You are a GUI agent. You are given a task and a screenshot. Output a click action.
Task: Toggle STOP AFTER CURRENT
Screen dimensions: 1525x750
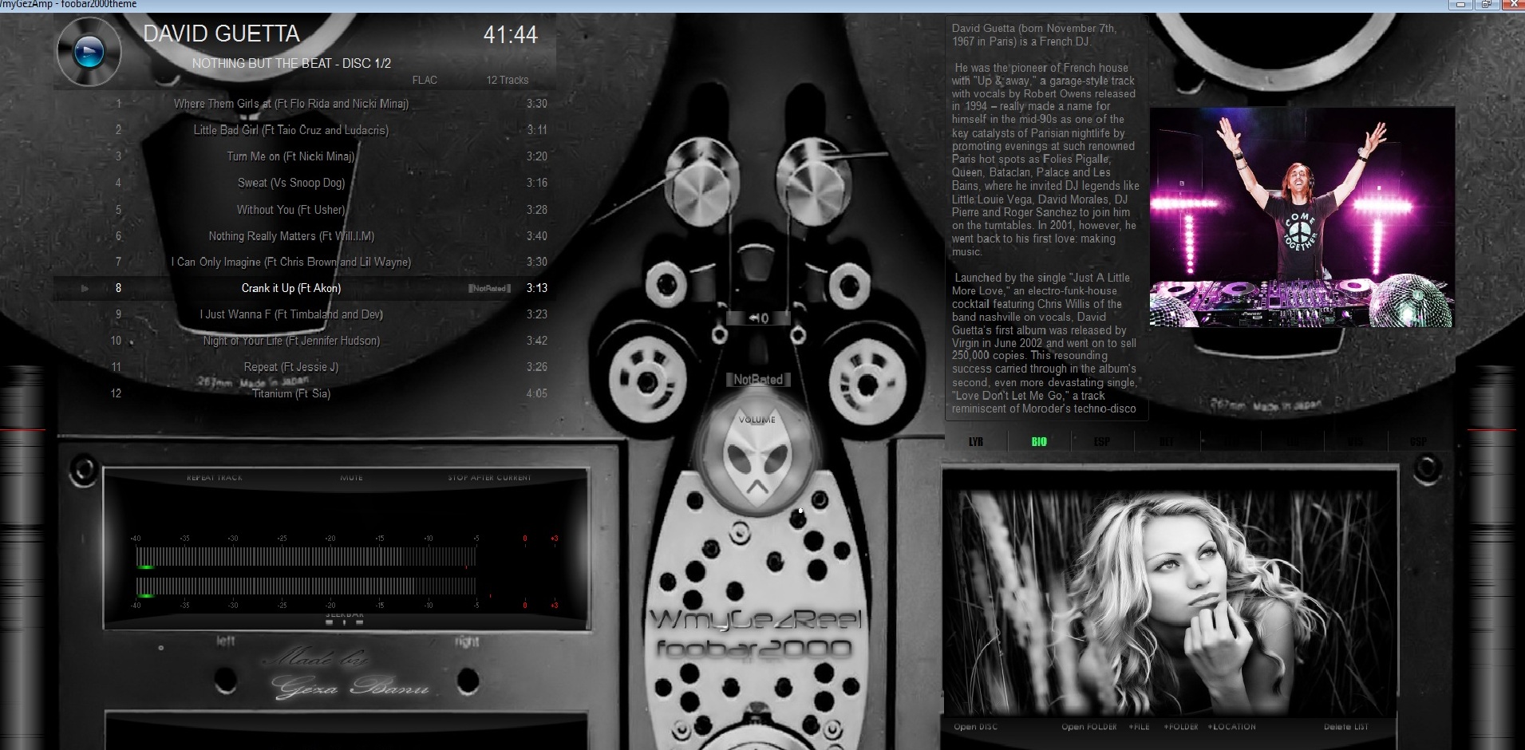click(489, 478)
